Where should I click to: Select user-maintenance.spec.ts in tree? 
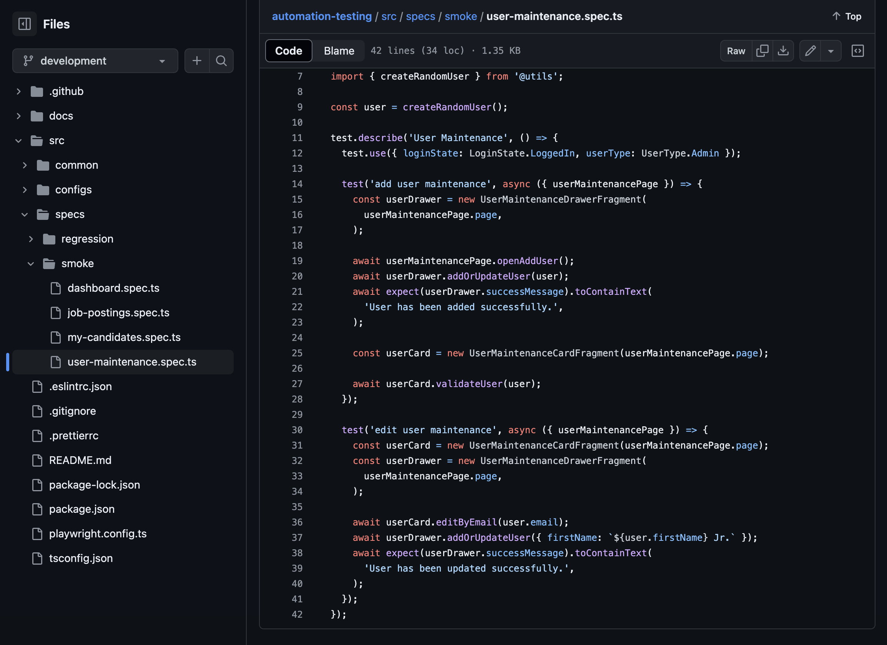coord(123,362)
